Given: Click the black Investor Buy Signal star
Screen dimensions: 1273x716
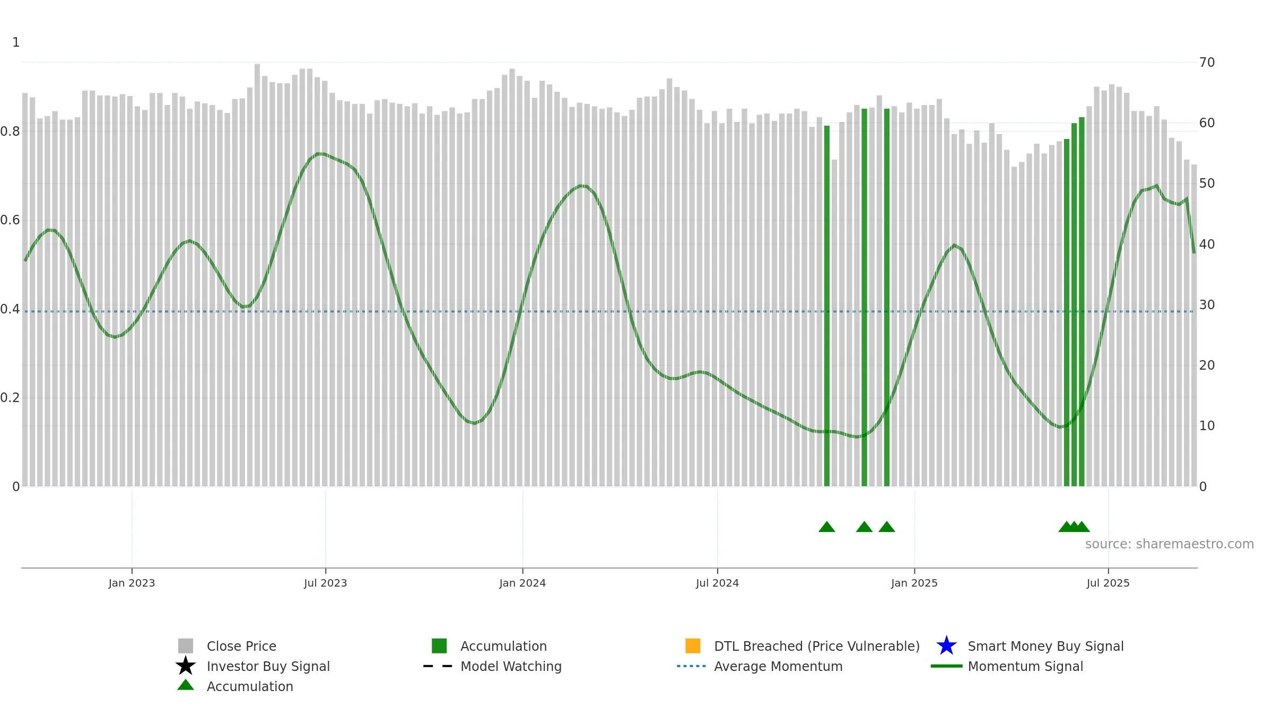Looking at the screenshot, I should (x=186, y=666).
